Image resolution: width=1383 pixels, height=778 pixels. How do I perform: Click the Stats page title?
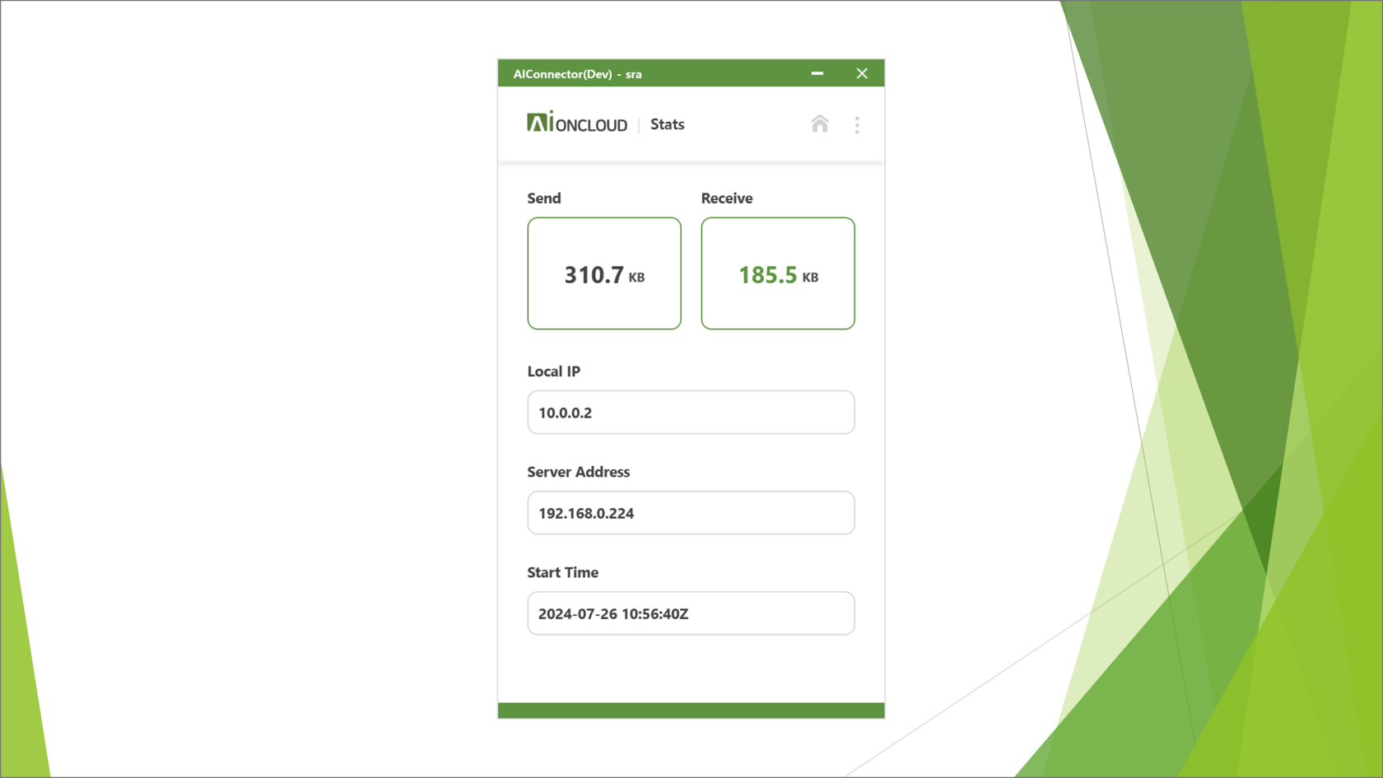(667, 124)
